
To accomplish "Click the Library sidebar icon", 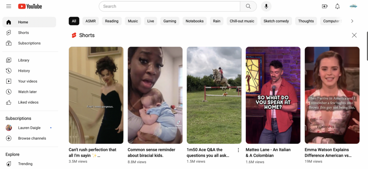I will point(9,60).
